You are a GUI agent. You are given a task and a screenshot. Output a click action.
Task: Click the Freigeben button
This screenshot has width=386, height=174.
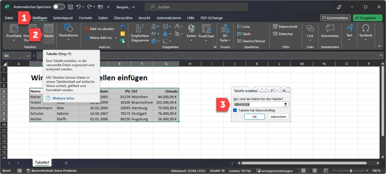[x=365, y=18]
